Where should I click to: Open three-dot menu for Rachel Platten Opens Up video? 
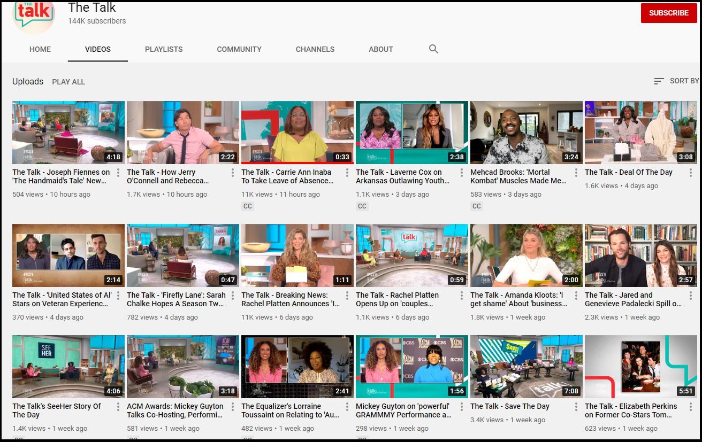[462, 296]
